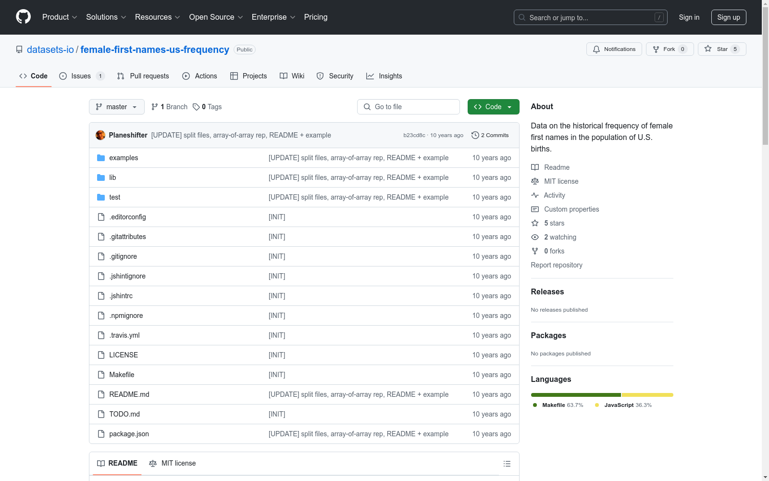
Task: Click the Sign up button
Action: [x=729, y=17]
